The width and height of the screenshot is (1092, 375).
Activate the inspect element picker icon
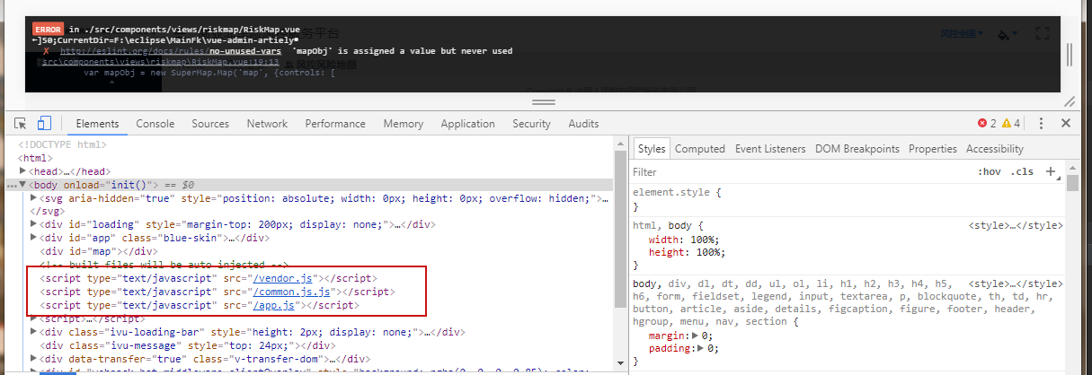click(21, 124)
